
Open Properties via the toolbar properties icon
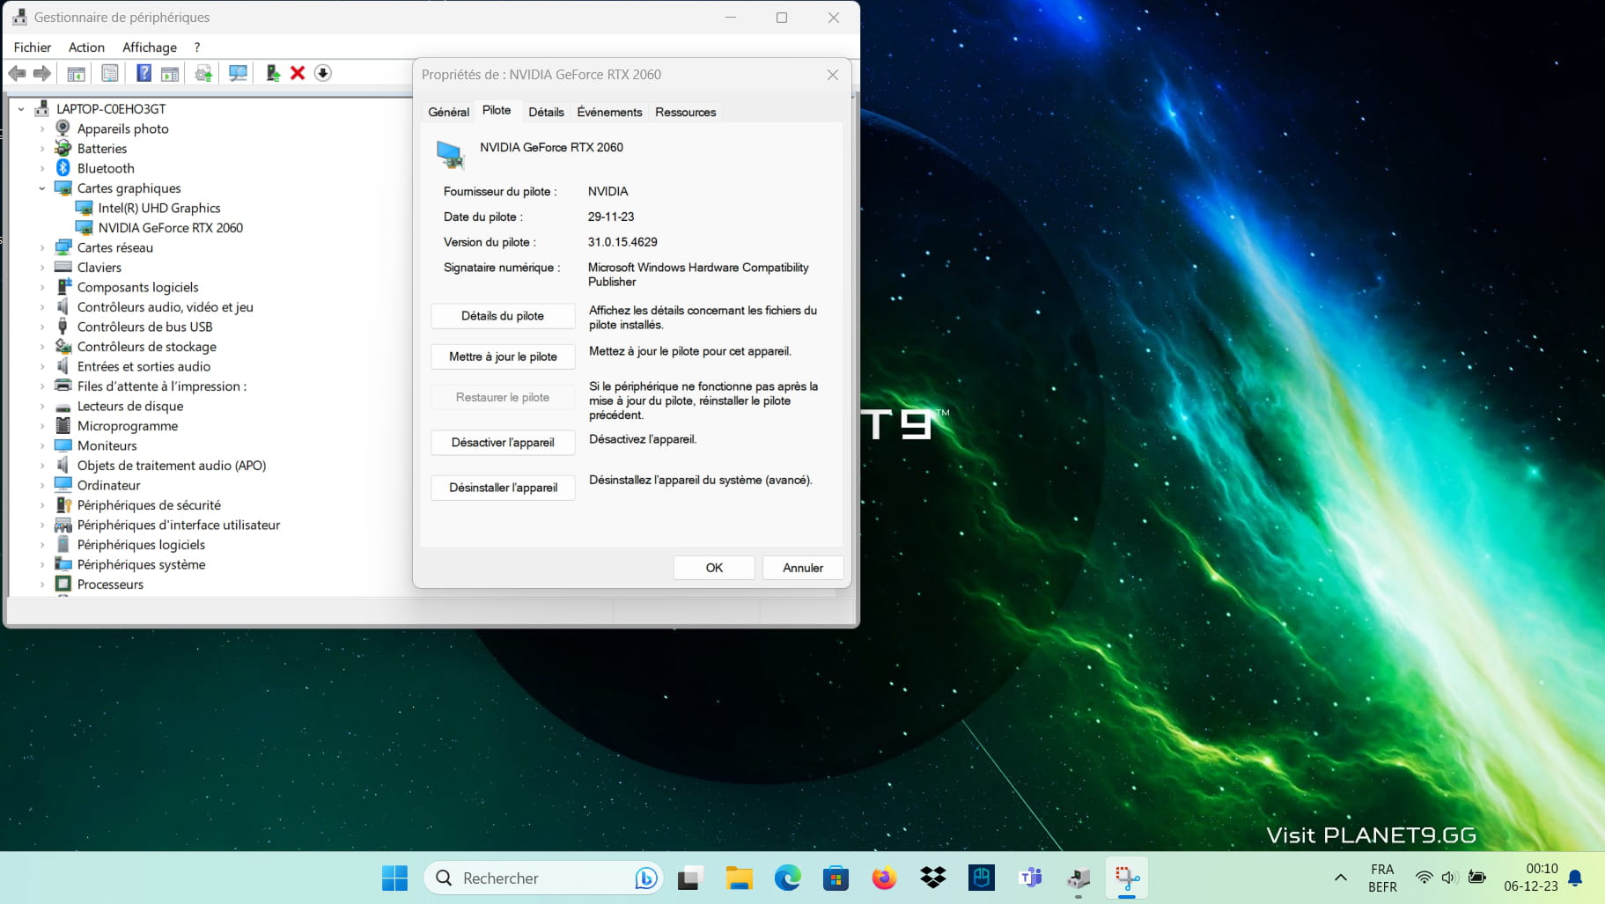pyautogui.click(x=110, y=73)
